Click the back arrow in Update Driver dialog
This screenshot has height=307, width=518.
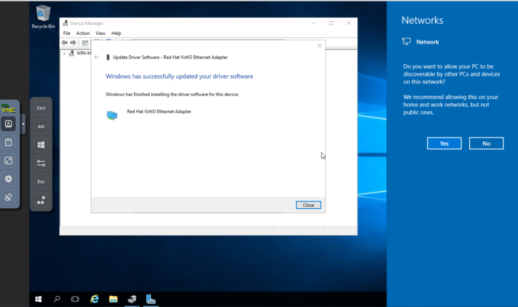96,57
